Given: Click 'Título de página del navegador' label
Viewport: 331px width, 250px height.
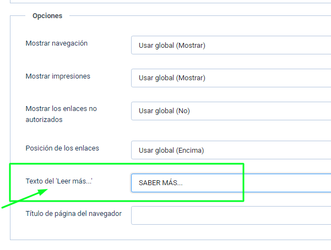Looking at the screenshot, I should [73, 213].
